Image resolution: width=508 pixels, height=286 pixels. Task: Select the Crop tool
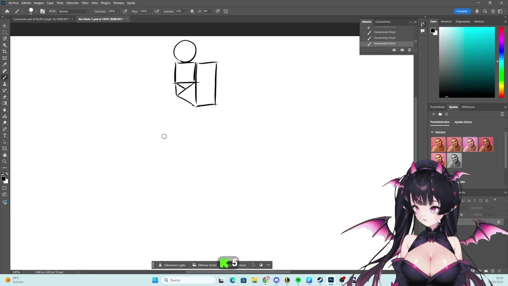click(5, 52)
